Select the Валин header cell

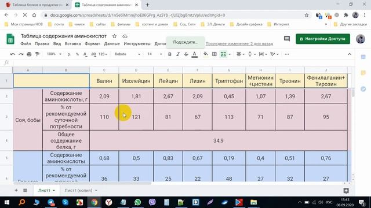tap(104, 81)
